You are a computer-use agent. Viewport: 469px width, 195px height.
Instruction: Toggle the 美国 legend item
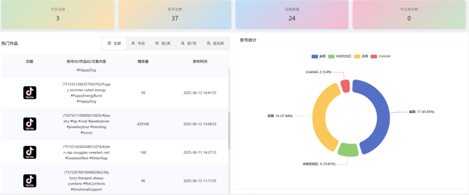coord(319,56)
